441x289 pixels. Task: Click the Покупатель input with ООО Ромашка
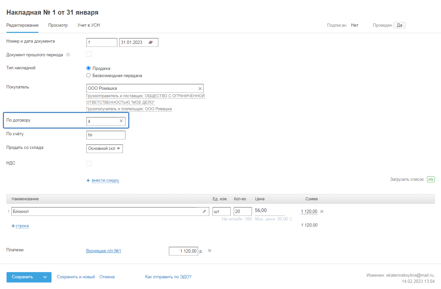pyautogui.click(x=145, y=88)
